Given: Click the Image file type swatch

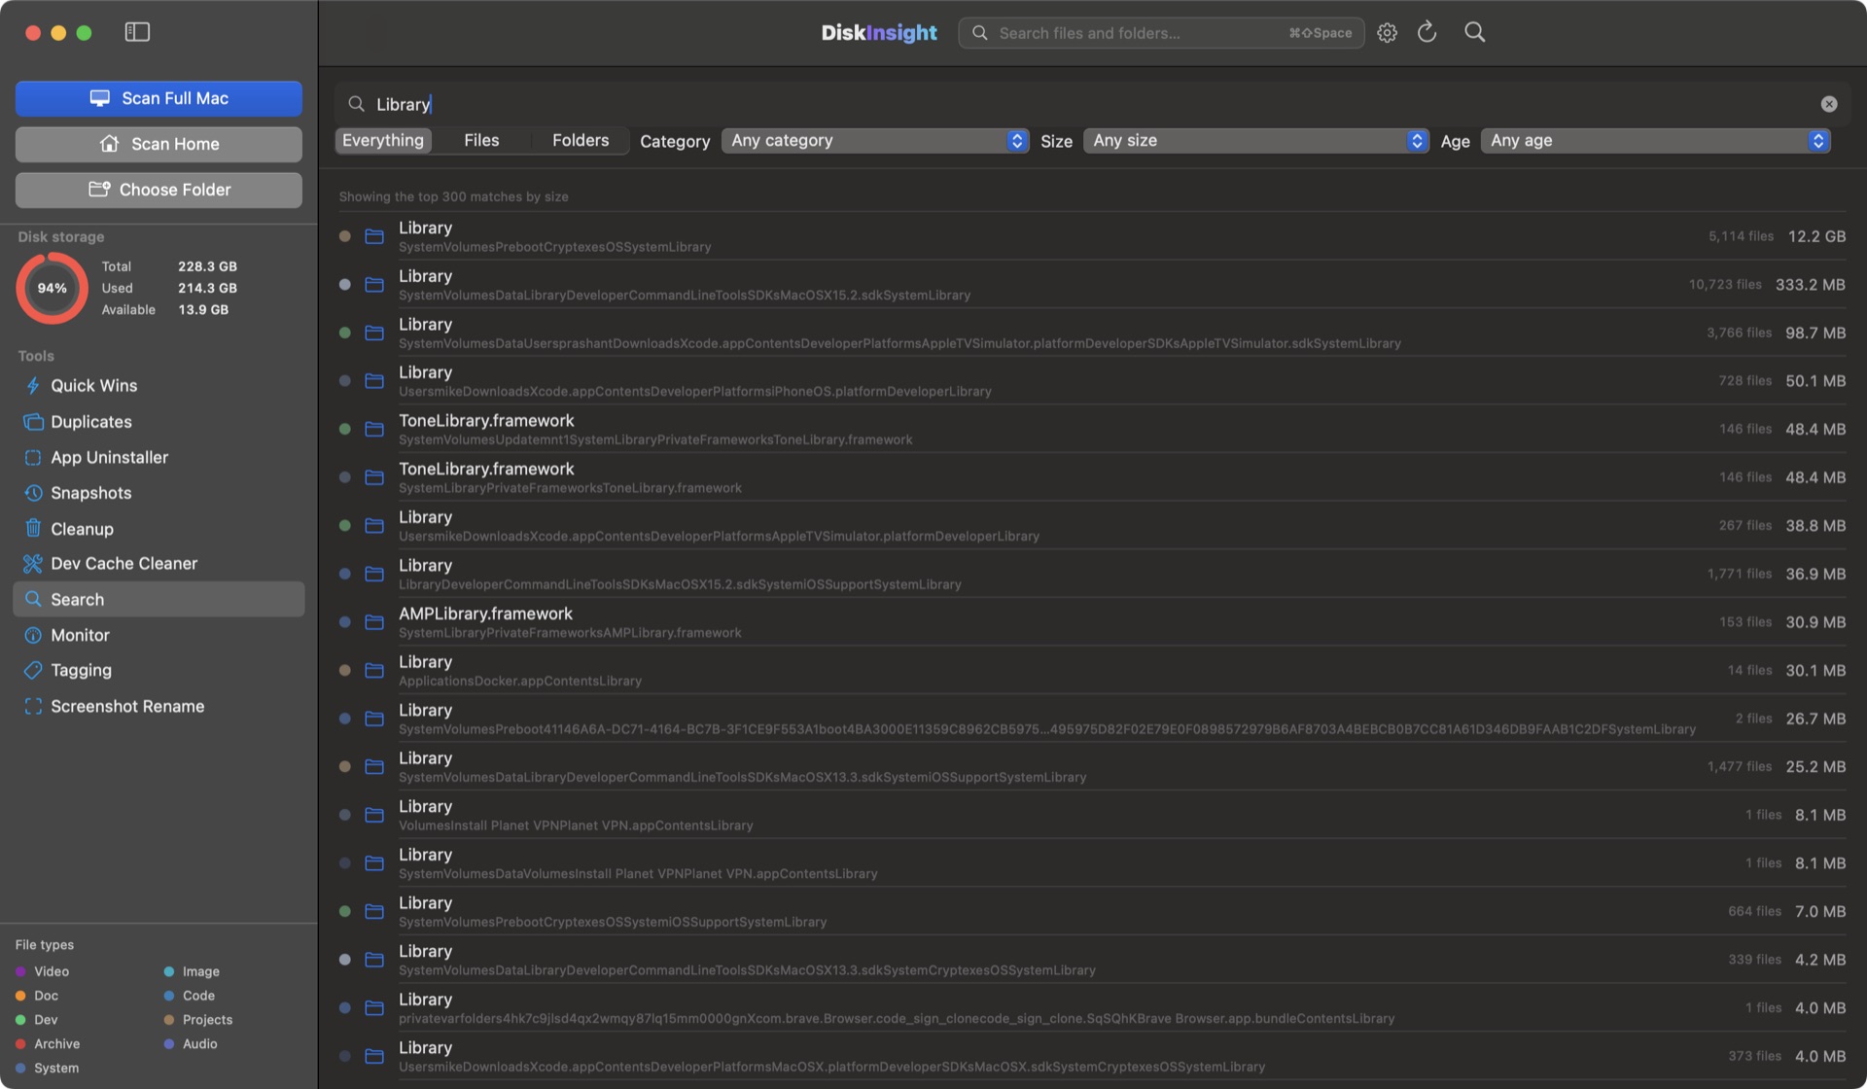Looking at the screenshot, I should point(169,971).
